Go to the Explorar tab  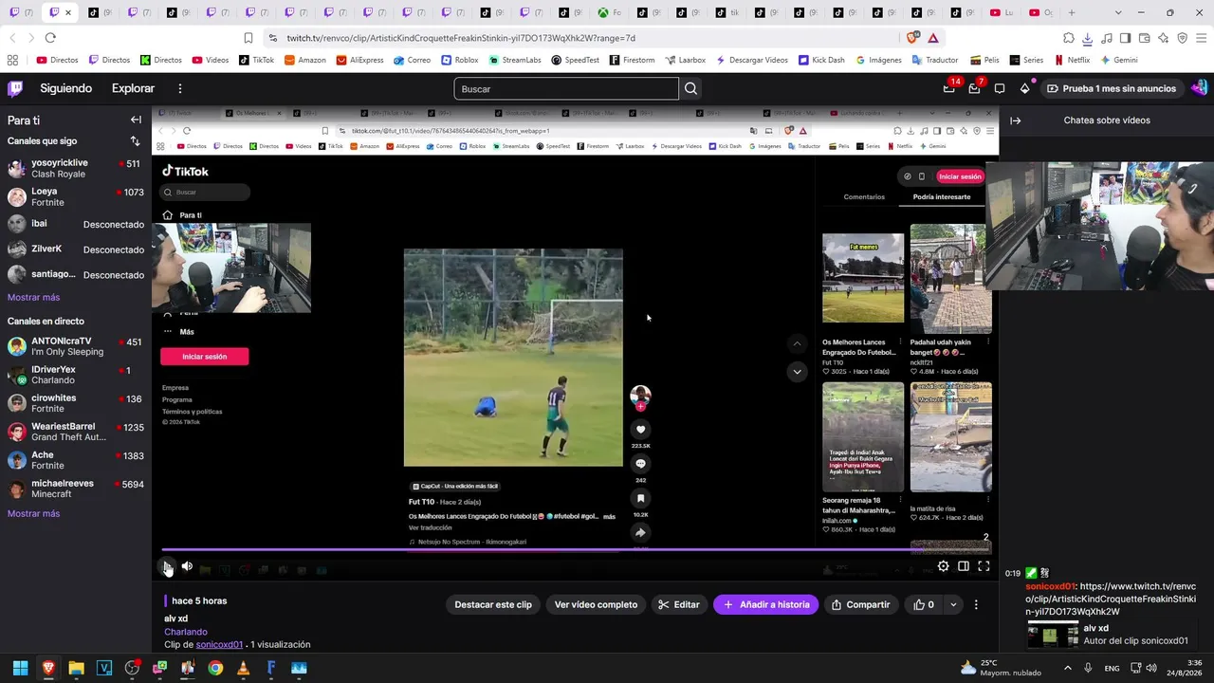click(x=133, y=88)
